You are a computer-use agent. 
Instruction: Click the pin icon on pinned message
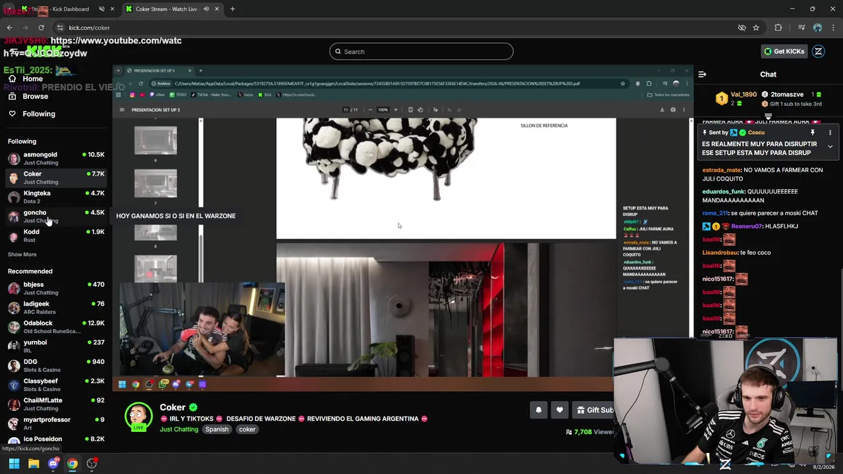pos(812,132)
